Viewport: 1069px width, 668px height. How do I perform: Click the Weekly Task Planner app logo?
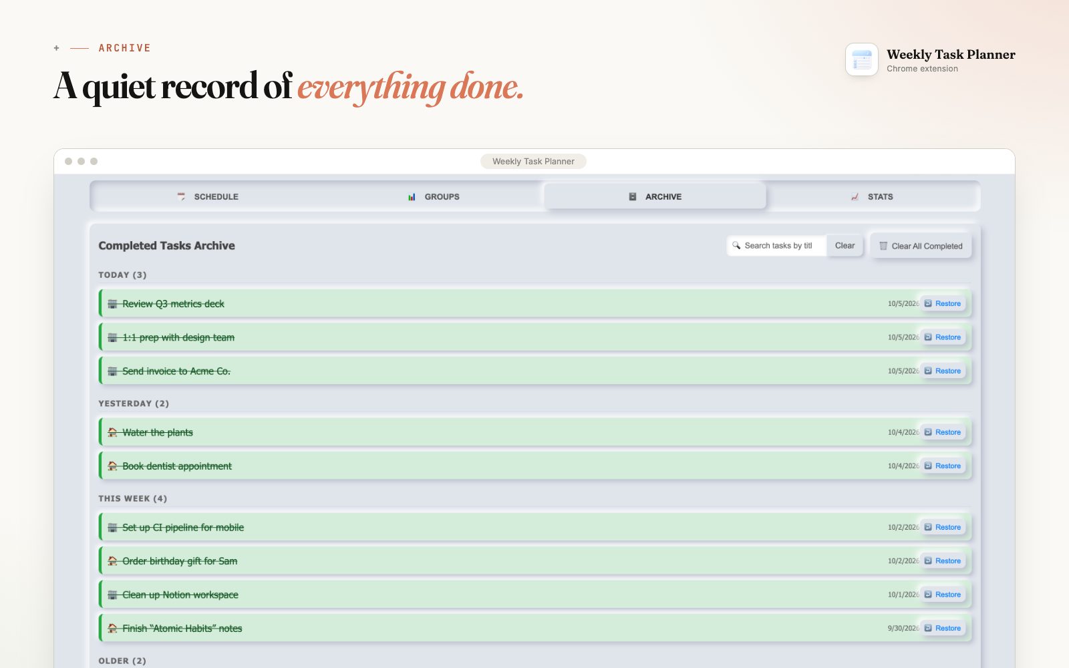pos(862,60)
